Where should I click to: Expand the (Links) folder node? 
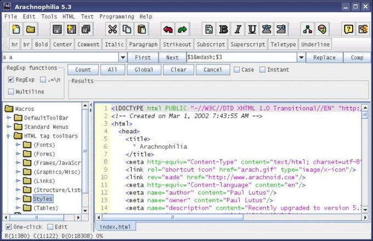[18, 181]
